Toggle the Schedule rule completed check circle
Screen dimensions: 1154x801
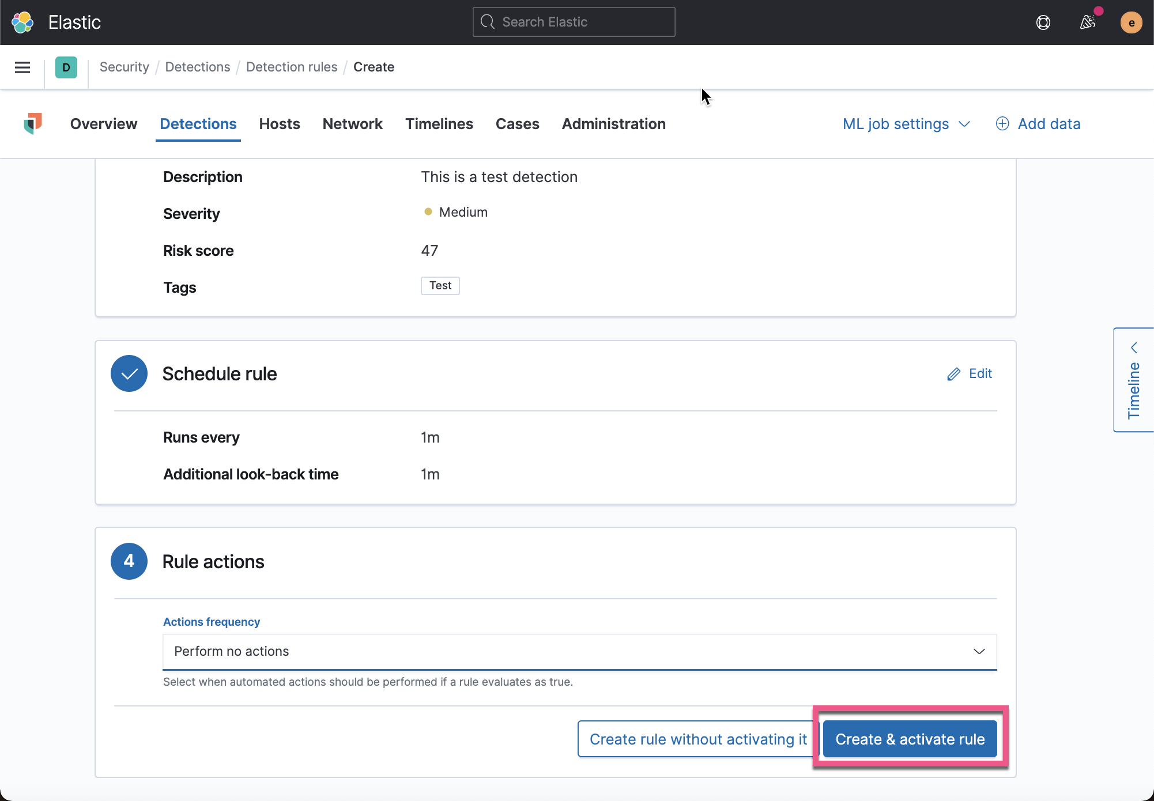(129, 373)
